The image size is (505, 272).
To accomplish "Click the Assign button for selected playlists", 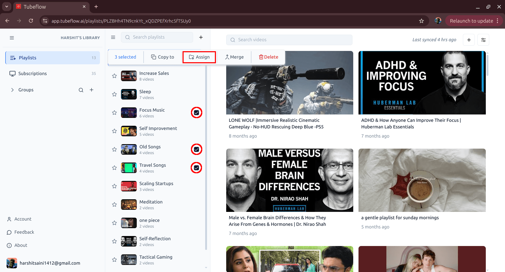I will click(x=199, y=57).
